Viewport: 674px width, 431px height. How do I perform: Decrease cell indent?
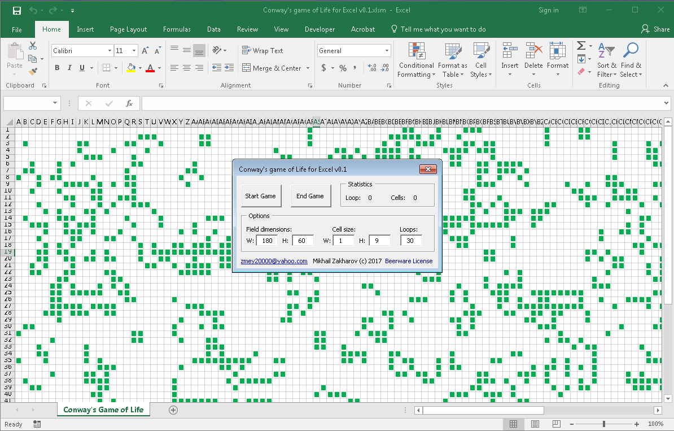tap(217, 68)
